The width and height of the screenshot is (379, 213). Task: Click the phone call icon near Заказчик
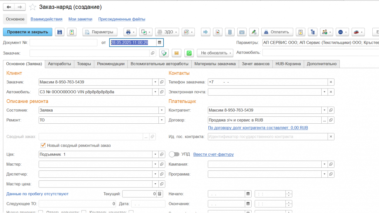coord(164,53)
